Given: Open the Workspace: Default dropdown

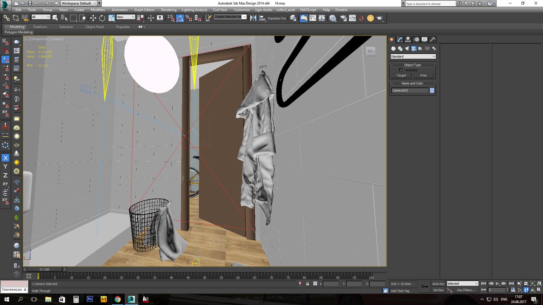Looking at the screenshot, I should [78, 3].
